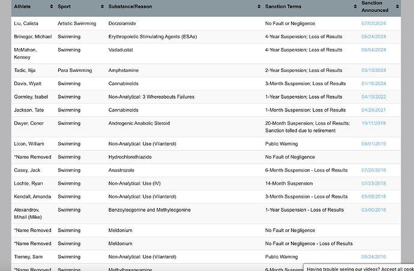Select athlete name Licon, William

pyautogui.click(x=29, y=144)
